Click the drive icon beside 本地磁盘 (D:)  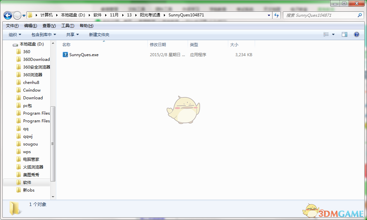click(x=15, y=44)
